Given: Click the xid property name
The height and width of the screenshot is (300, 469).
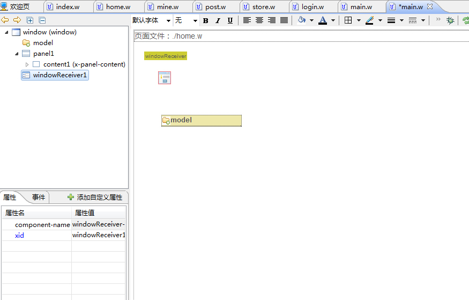Looking at the screenshot, I should [x=19, y=235].
